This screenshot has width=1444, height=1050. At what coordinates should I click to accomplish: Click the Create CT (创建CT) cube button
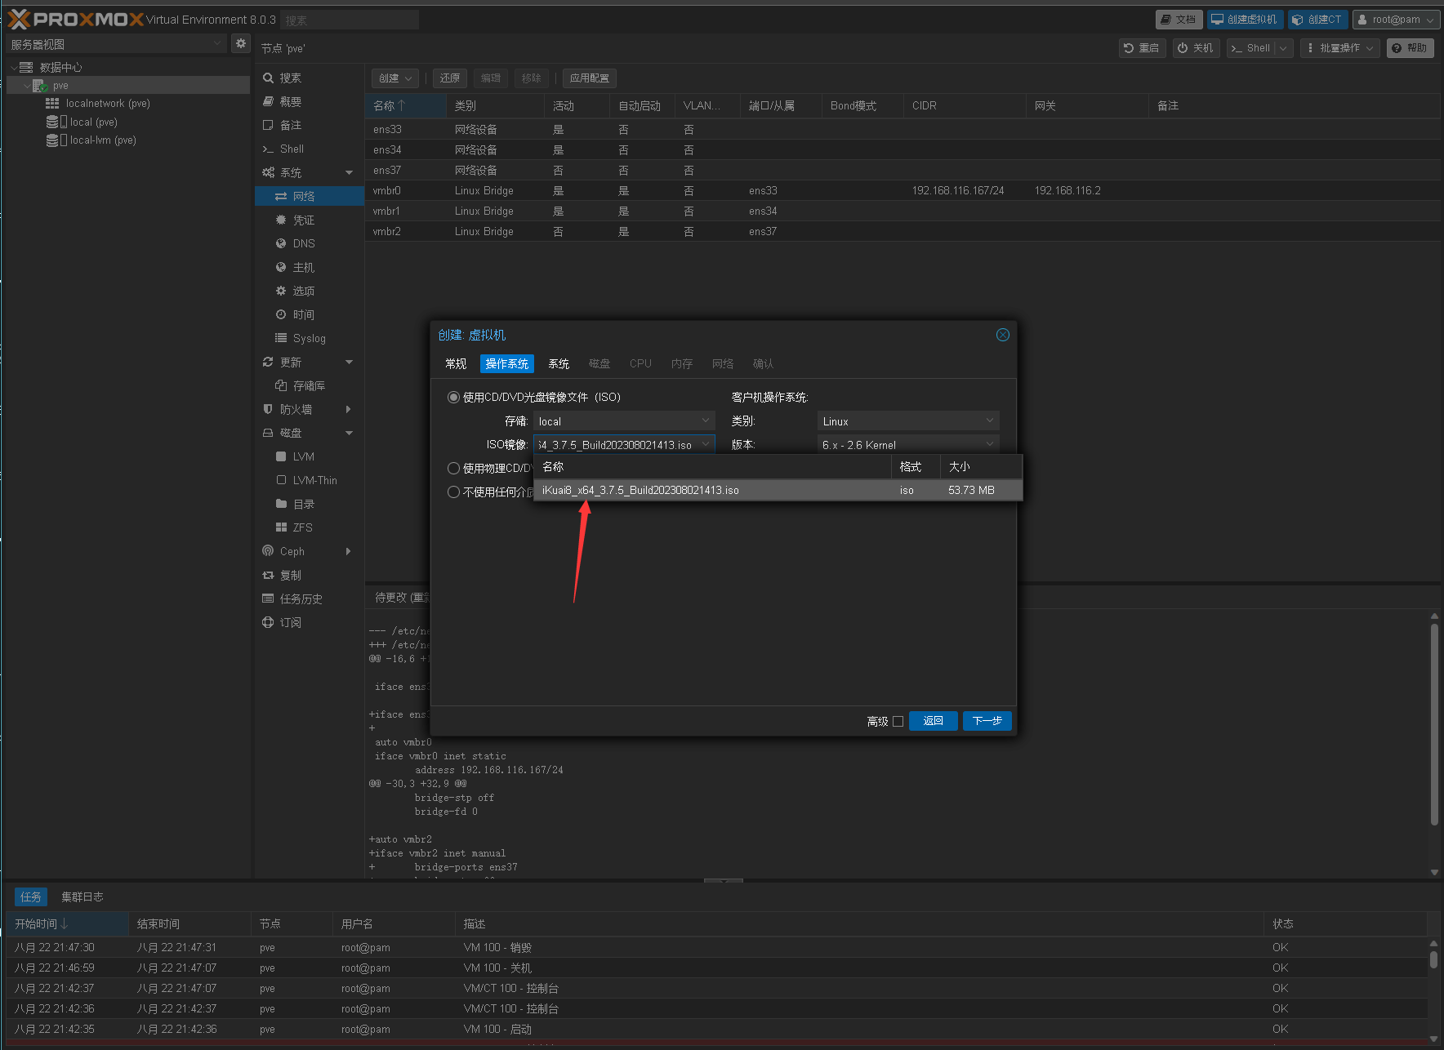(x=1317, y=20)
